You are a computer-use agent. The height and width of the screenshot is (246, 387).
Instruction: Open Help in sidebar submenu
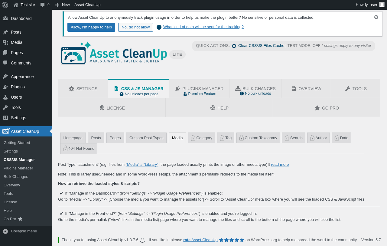click(8, 211)
